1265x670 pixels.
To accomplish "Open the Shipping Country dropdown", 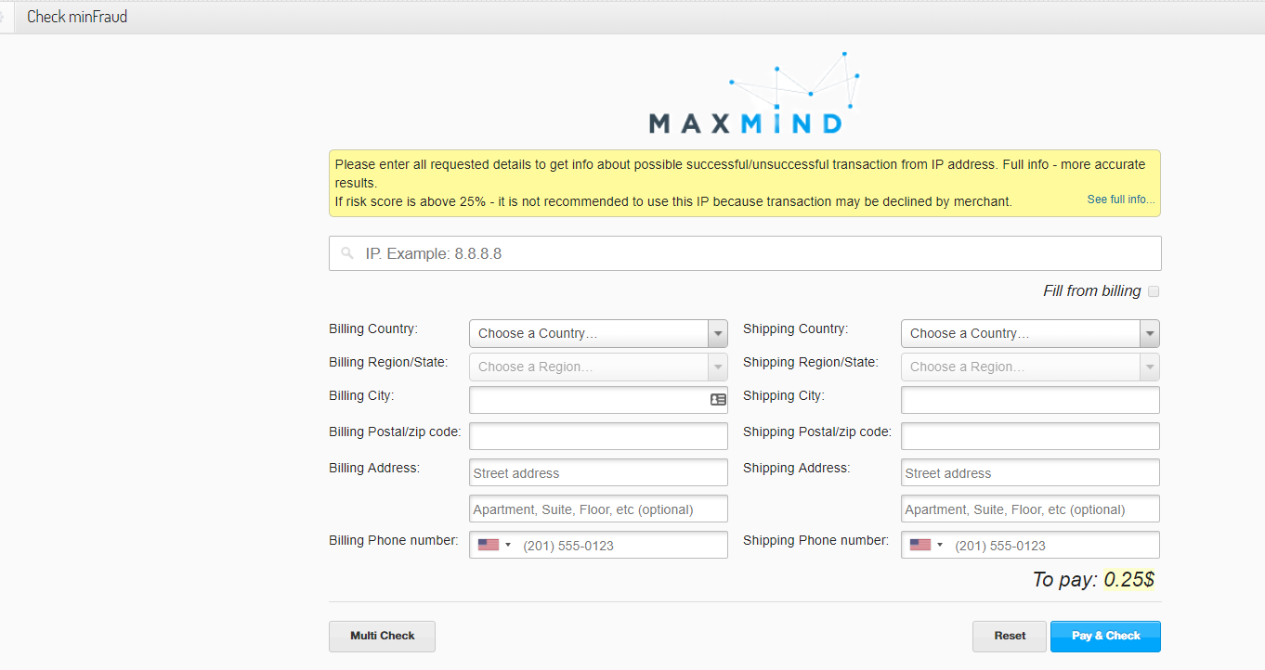I will [x=1029, y=333].
